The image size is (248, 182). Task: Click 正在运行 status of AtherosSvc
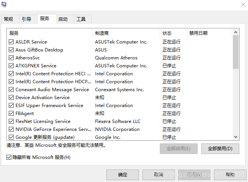(x=171, y=58)
